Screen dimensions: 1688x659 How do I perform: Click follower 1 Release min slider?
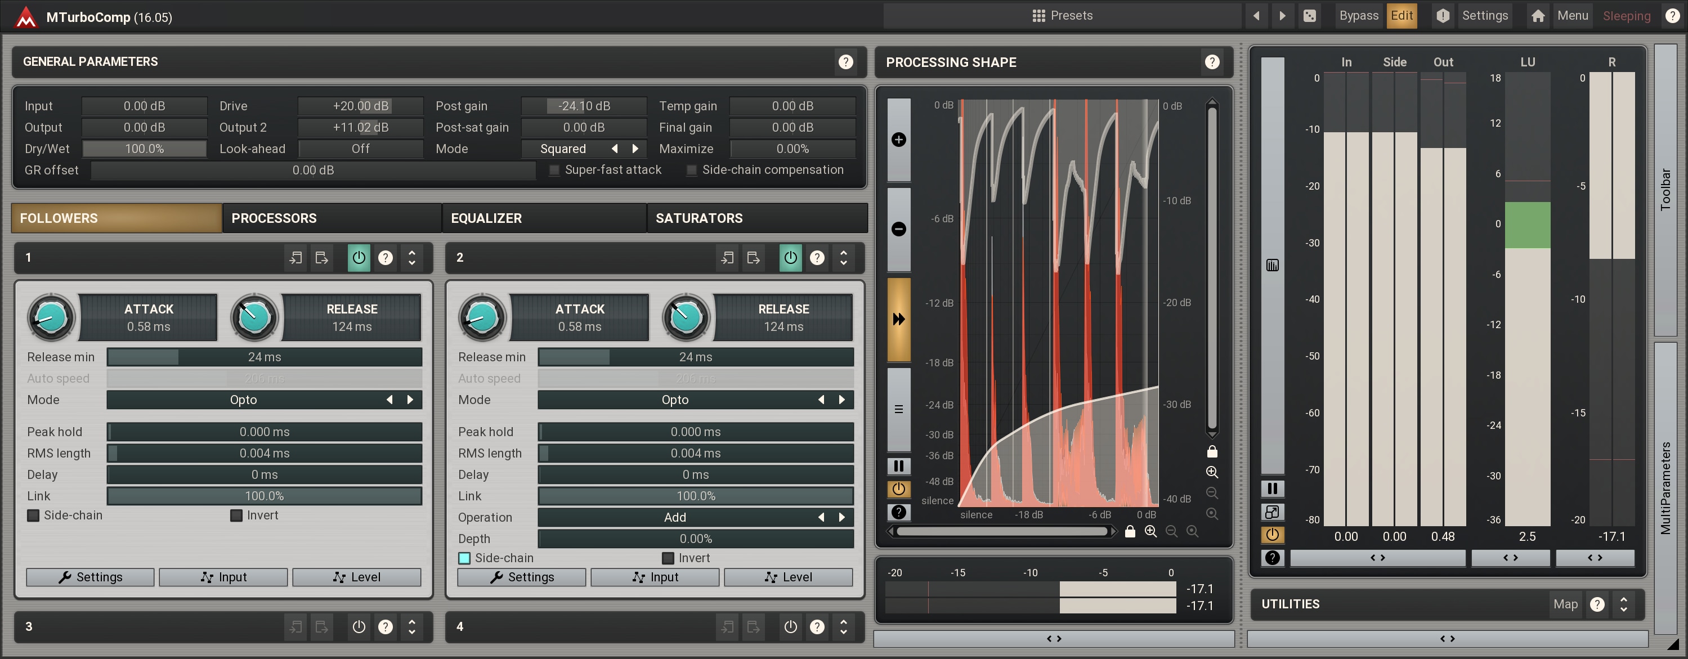pyautogui.click(x=264, y=357)
